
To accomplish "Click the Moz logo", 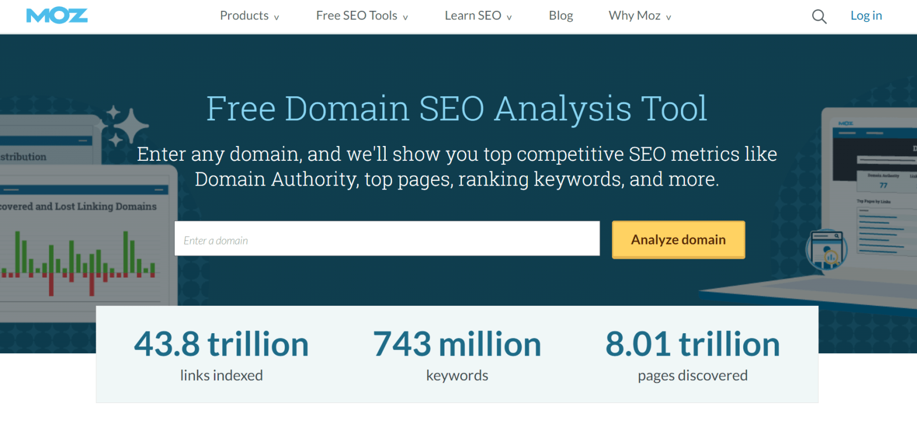I will click(57, 15).
